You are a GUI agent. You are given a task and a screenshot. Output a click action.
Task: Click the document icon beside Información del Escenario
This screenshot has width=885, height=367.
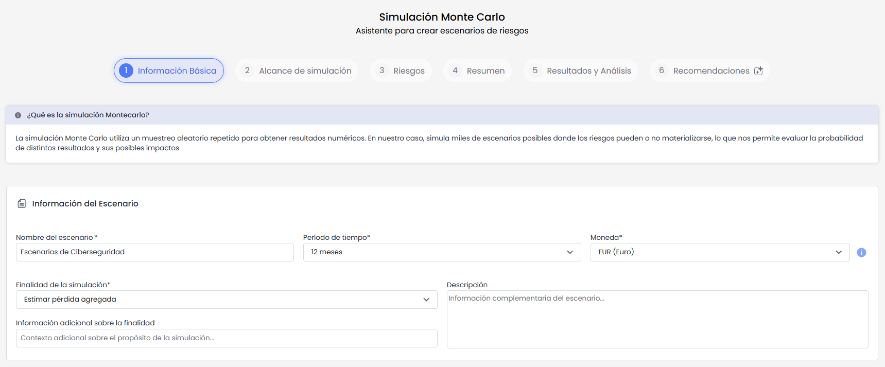(22, 203)
